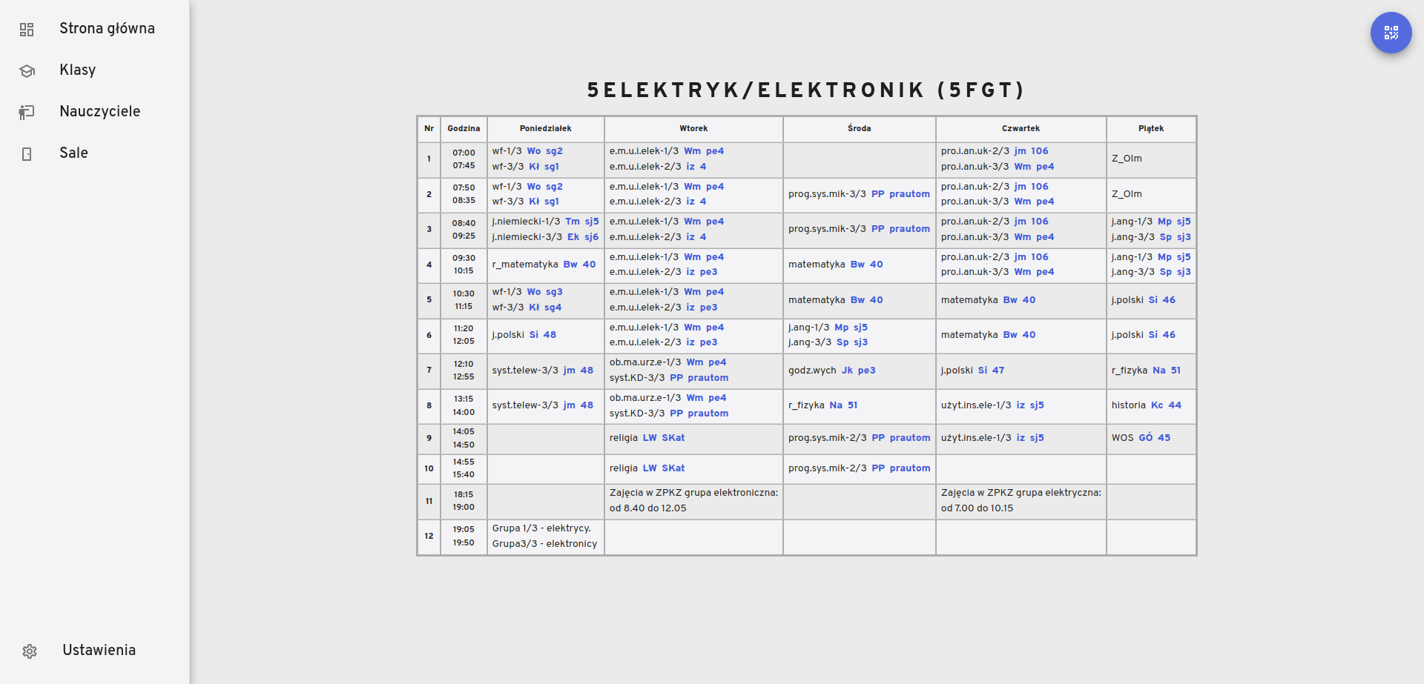
Task: Open teacher Wo link in Monday lesson 1
Action: click(x=534, y=151)
